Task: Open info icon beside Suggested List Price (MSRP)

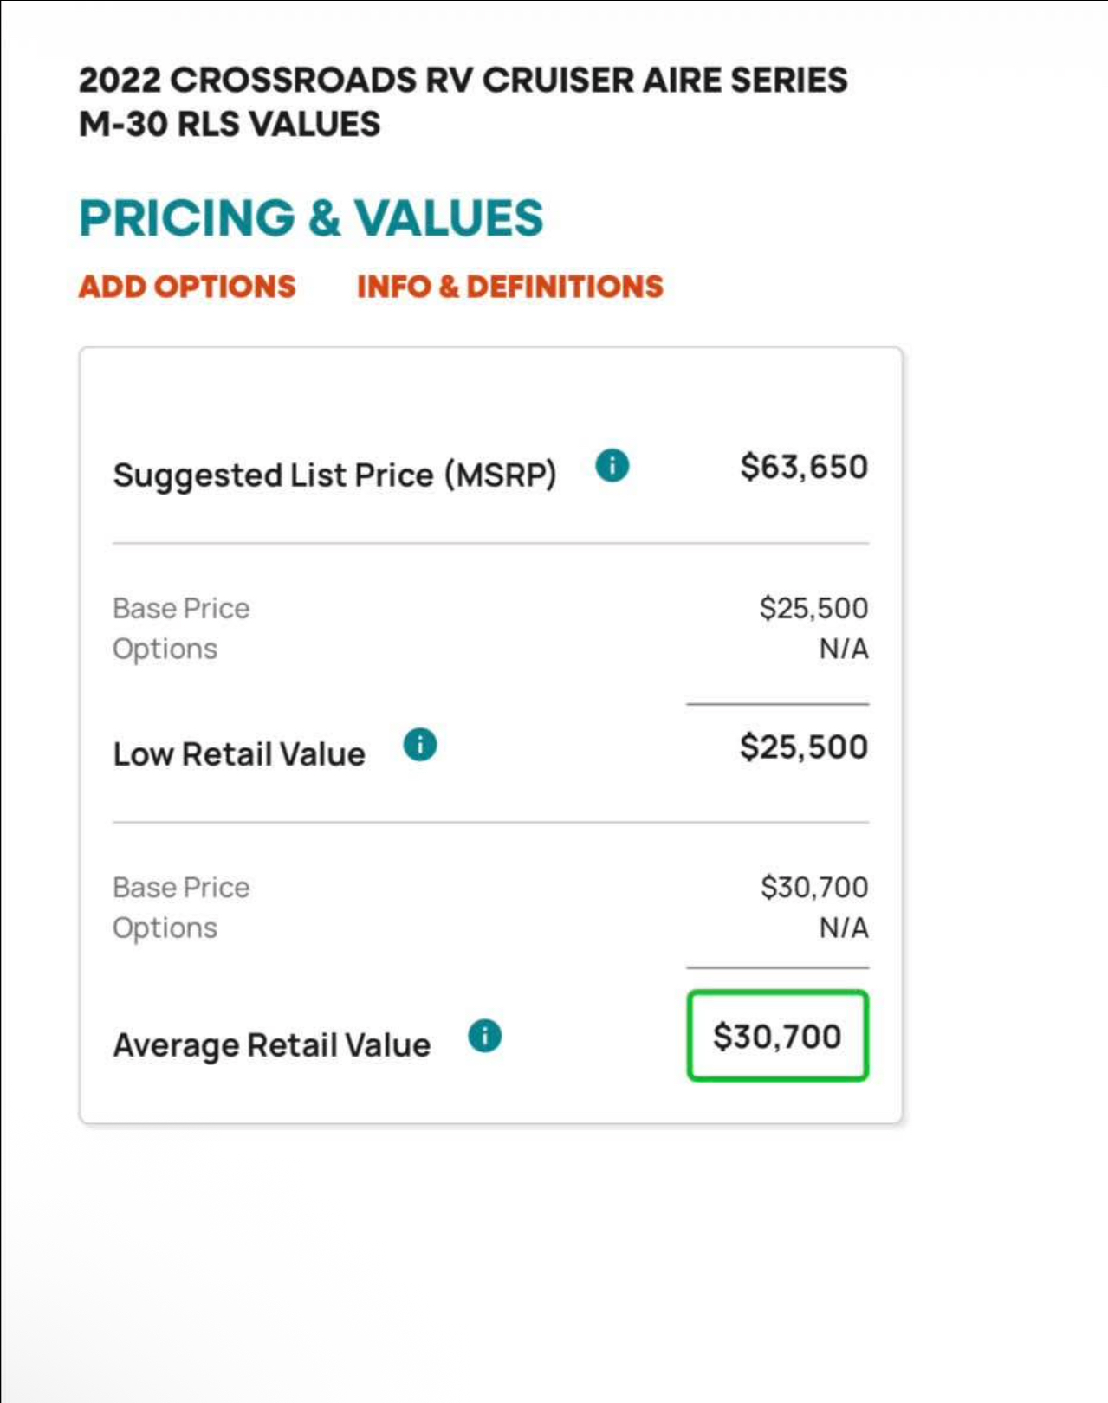Action: (612, 466)
